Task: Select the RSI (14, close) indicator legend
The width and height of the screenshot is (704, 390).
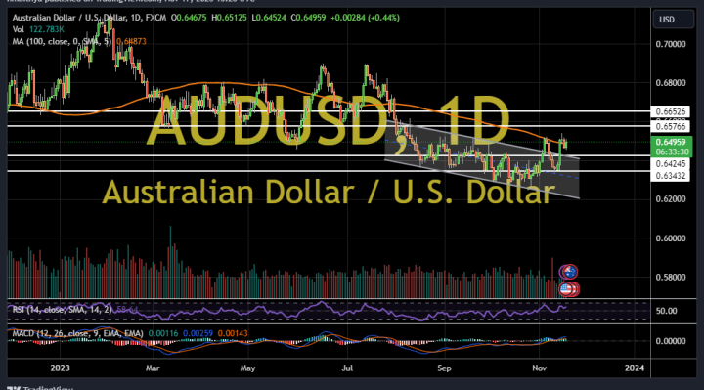Action: tap(62, 310)
